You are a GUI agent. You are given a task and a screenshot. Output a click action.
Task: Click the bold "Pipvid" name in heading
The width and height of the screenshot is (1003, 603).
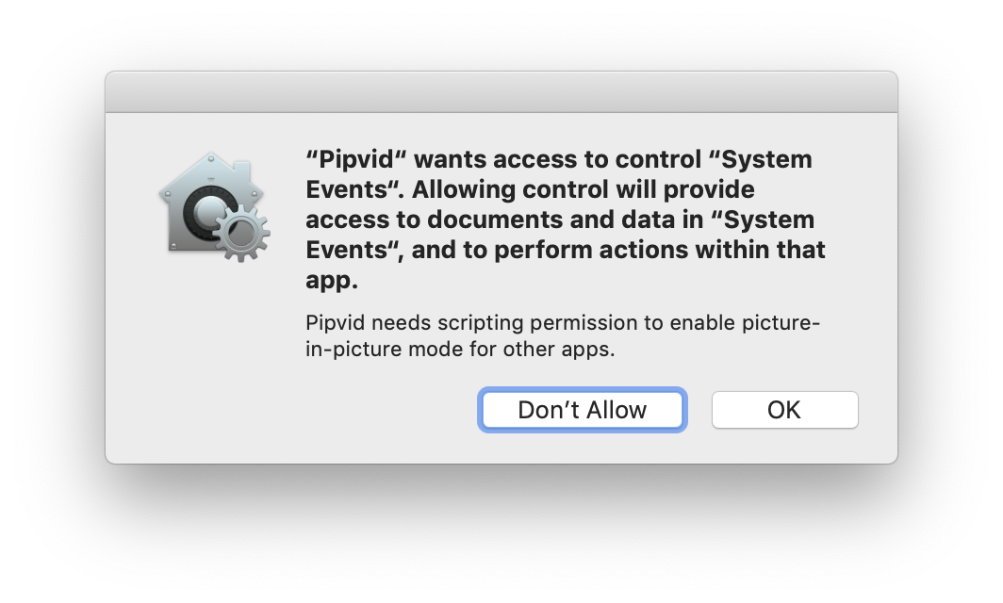tap(356, 159)
